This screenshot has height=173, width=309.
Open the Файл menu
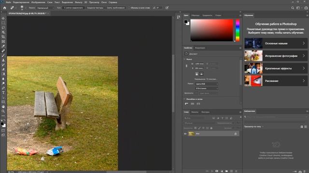pyautogui.click(x=8, y=2)
